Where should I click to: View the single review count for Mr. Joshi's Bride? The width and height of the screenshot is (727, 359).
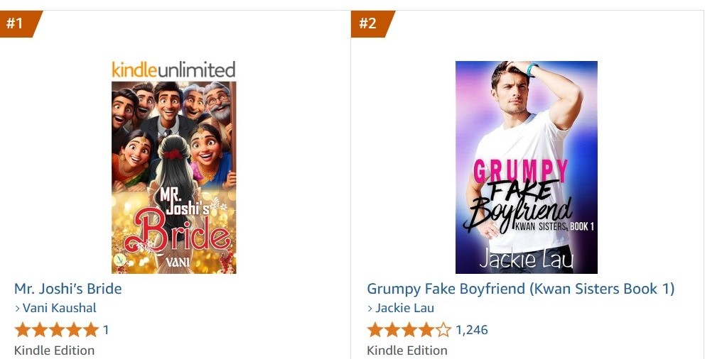coord(106,330)
